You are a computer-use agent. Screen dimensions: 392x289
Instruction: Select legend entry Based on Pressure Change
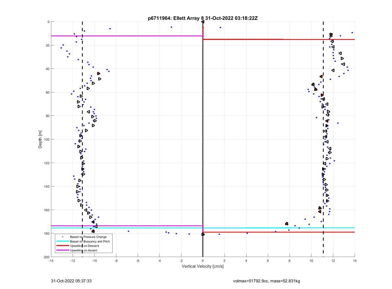click(88, 236)
